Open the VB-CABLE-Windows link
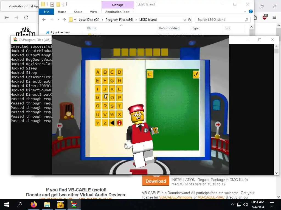Screen dimensions: 281x210 [x=176, y=197]
